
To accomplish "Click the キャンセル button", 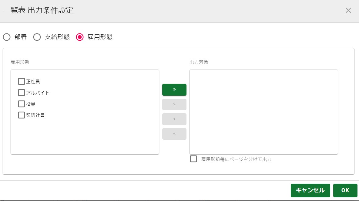I will (x=310, y=190).
